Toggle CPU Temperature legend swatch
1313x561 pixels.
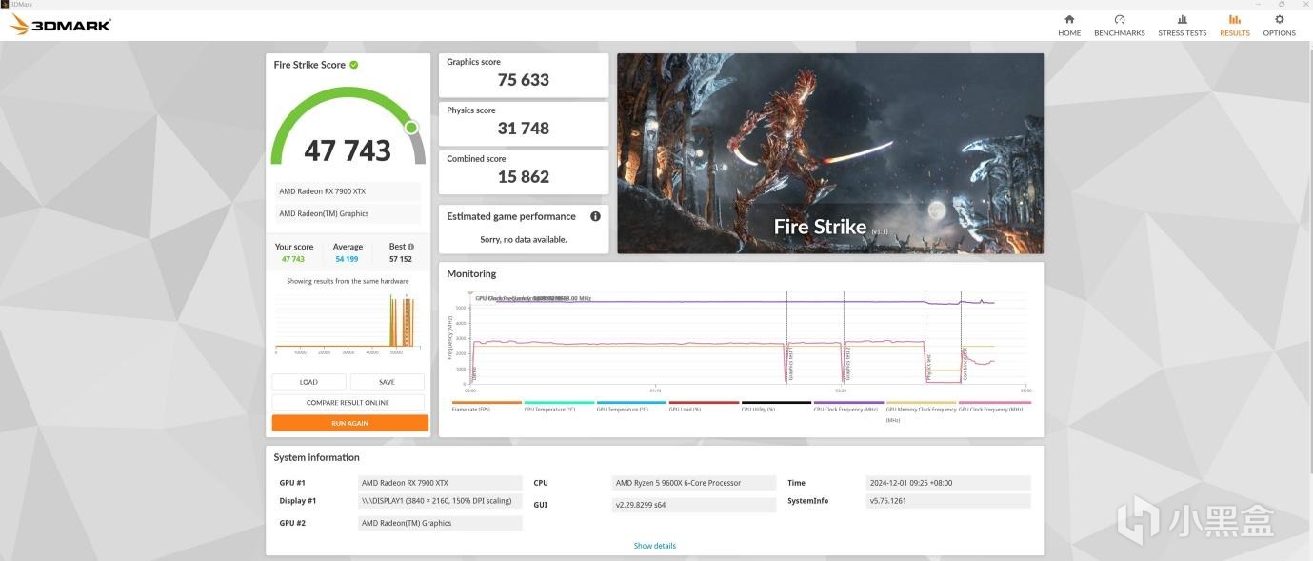point(559,403)
